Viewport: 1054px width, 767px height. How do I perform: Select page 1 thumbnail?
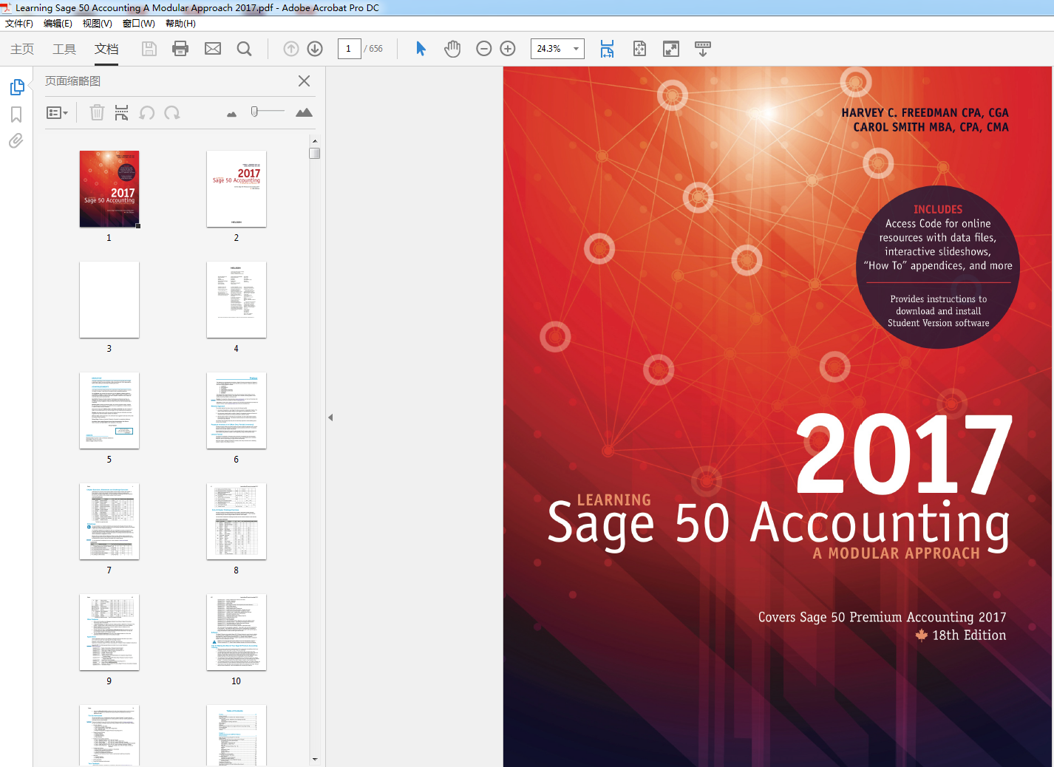coord(109,189)
